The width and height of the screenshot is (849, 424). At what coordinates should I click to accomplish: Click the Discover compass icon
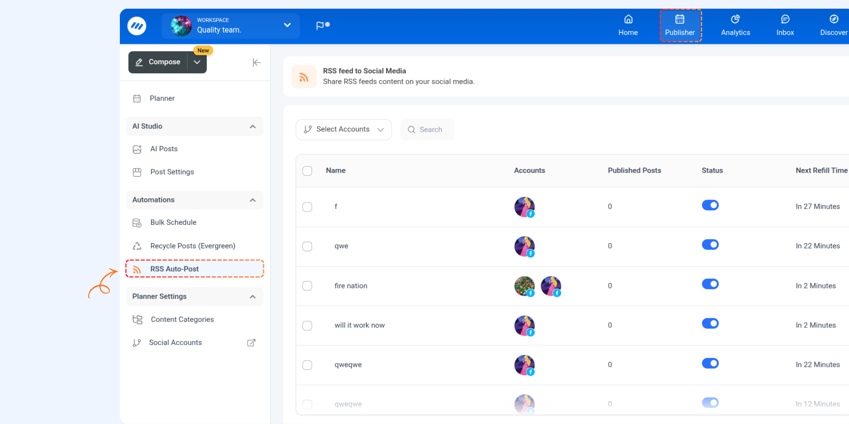pyautogui.click(x=834, y=19)
